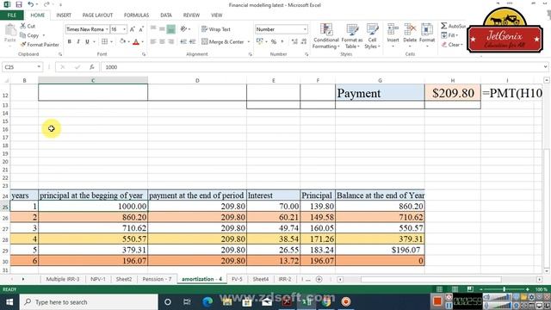Switch to Page Break Preview view
Screen dimensions: 551x310
pyautogui.click(x=470, y=289)
